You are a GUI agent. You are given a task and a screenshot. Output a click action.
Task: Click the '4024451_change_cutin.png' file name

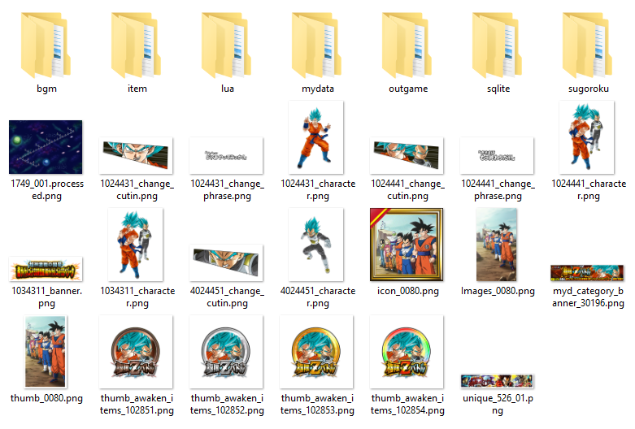pyautogui.click(x=227, y=297)
